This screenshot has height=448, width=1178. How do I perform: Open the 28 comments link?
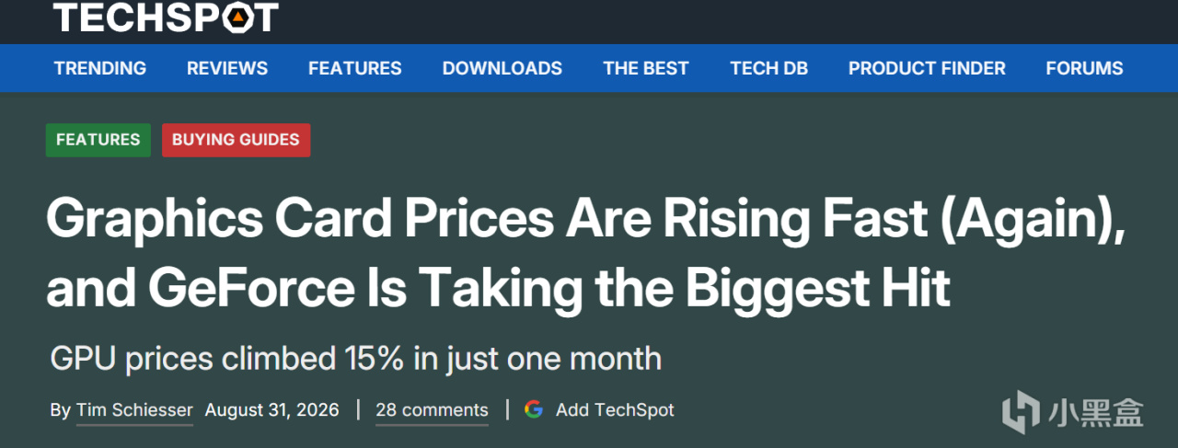432,410
